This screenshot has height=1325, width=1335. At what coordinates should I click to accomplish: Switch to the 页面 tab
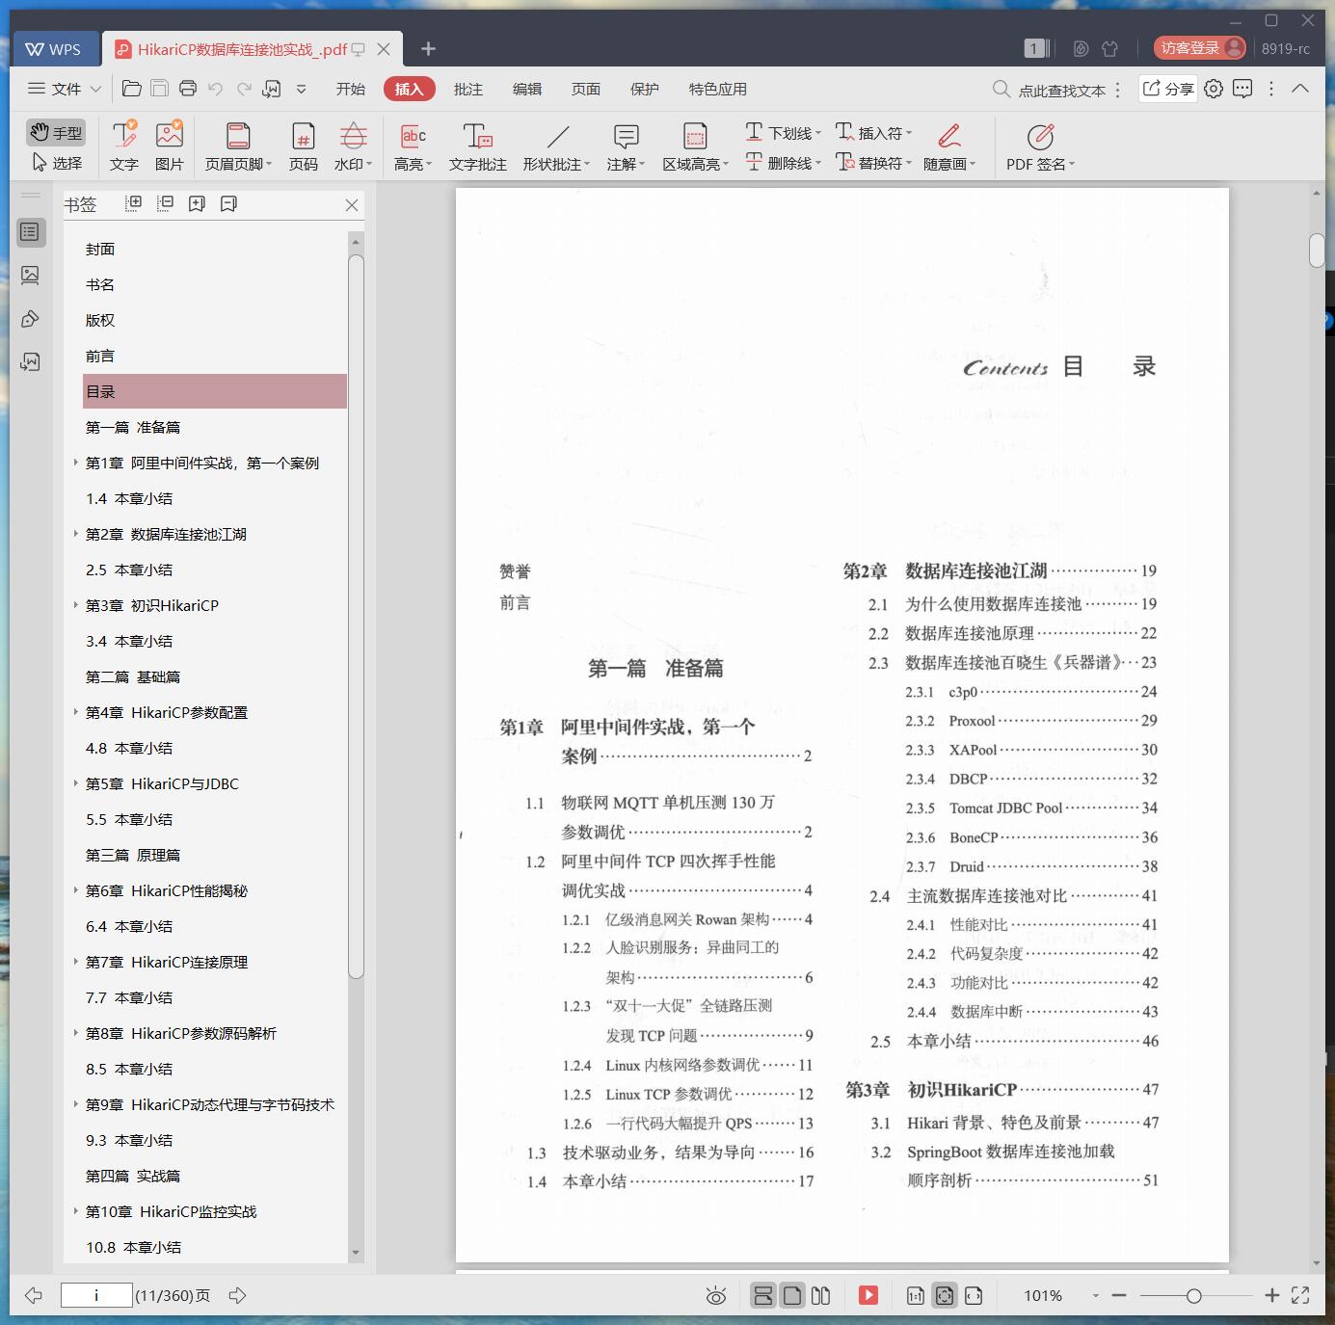coord(586,89)
